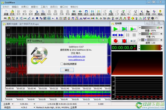Viewport: 166px width, 110px height.
Task: Click the Hz playback rate icon with green arrow
Action: [137, 18]
